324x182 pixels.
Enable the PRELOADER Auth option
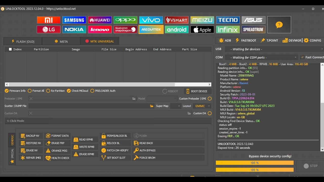pos(103,91)
